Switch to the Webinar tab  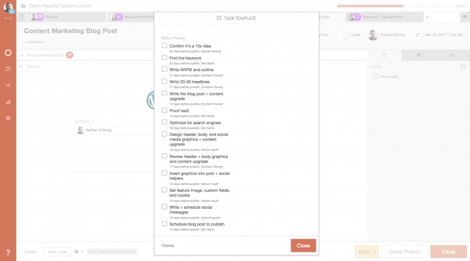(67, 17)
